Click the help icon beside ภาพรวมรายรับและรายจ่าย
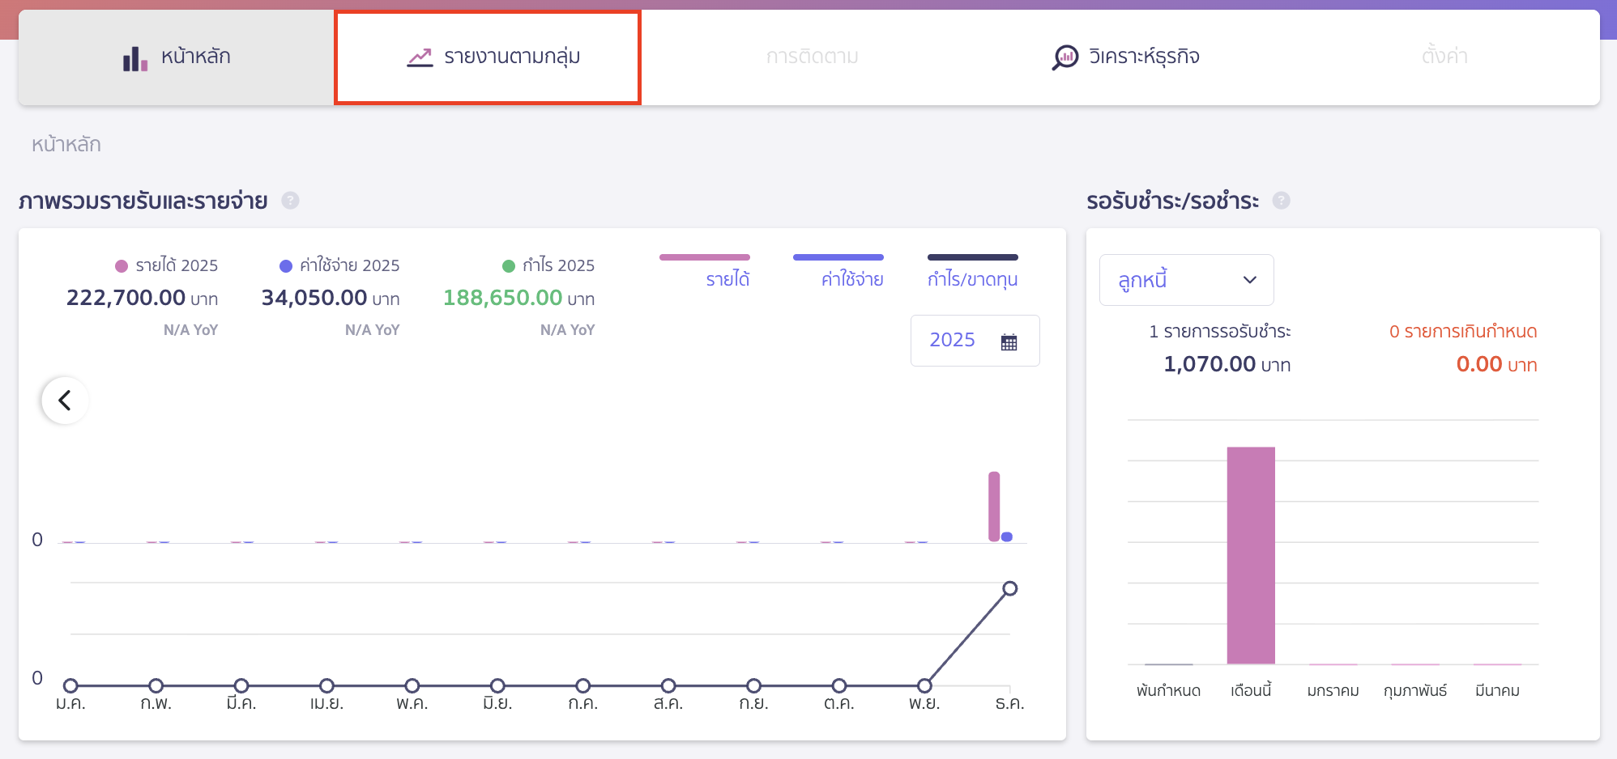The width and height of the screenshot is (1617, 759). click(290, 200)
